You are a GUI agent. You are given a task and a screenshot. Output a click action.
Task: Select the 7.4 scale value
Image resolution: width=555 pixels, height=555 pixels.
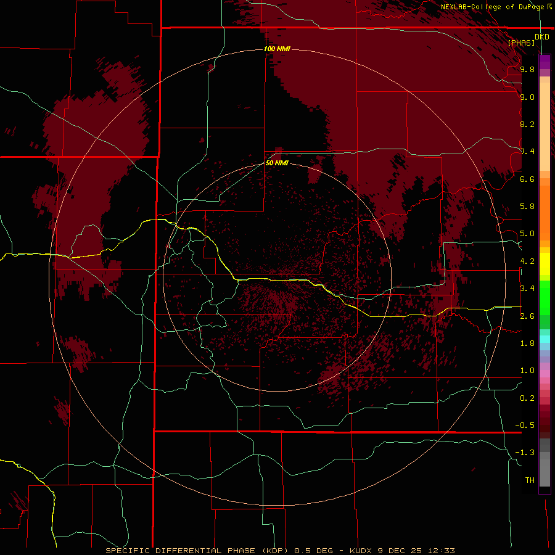[527, 152]
